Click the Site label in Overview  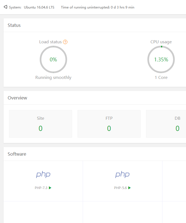tap(41, 118)
